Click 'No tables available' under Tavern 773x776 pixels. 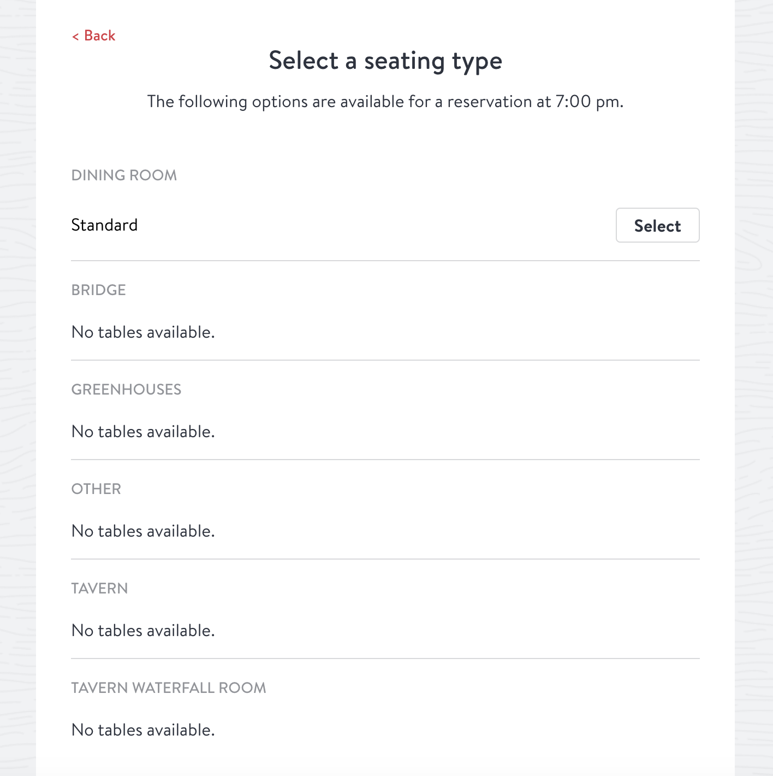[143, 631]
